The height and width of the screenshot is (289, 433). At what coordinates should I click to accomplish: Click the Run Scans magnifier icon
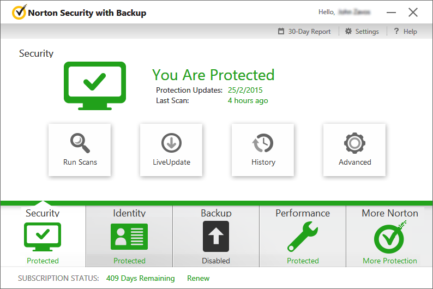[x=80, y=143]
